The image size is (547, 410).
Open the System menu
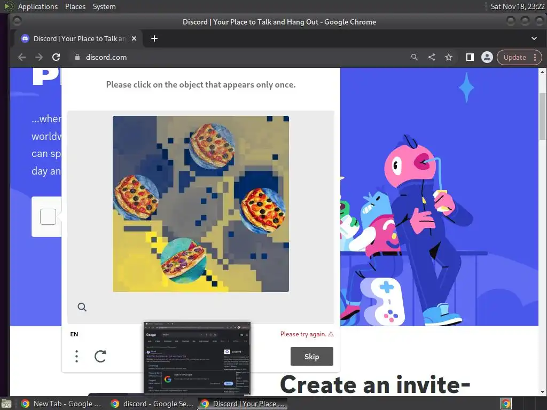pyautogui.click(x=104, y=6)
